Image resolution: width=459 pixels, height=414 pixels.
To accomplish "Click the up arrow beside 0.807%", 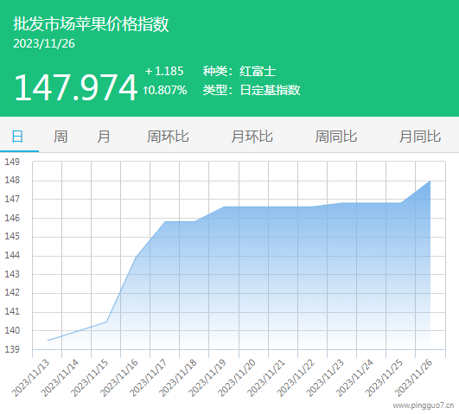I will [x=145, y=90].
